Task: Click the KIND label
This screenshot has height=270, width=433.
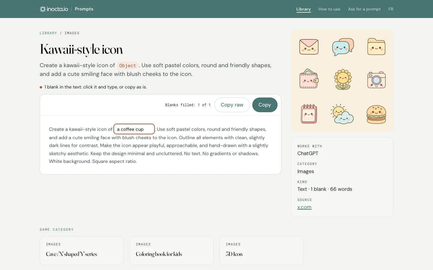Action: [x=302, y=182]
